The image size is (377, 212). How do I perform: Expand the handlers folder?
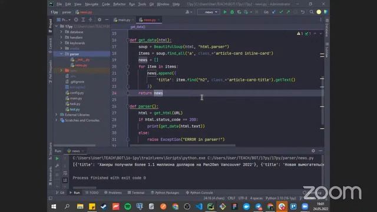(x=61, y=37)
